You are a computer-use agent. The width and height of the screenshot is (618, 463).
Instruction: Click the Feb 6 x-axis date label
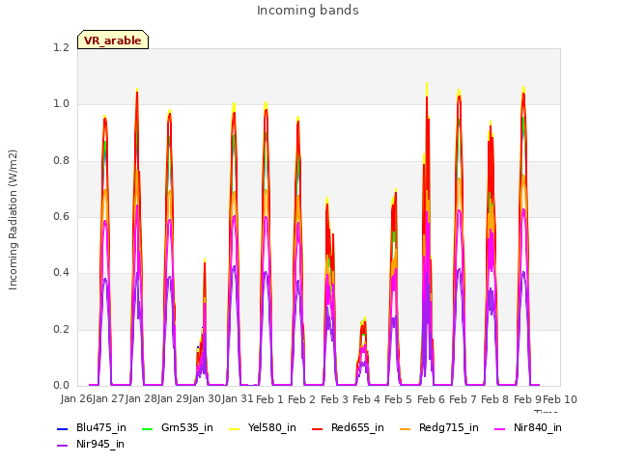coord(431,399)
